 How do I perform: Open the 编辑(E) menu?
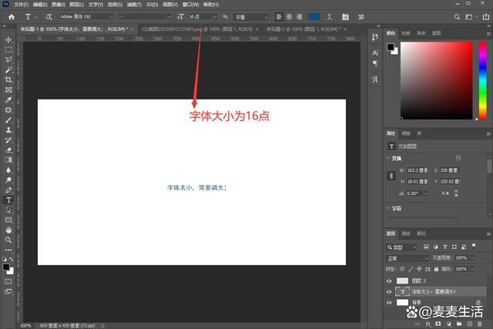click(x=40, y=5)
